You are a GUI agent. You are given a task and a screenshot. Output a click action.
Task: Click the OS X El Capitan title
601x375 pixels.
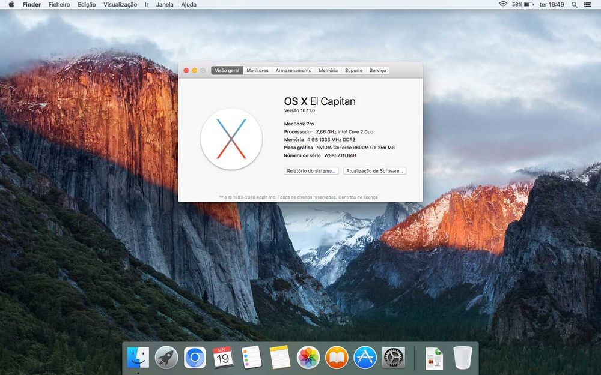(320, 101)
